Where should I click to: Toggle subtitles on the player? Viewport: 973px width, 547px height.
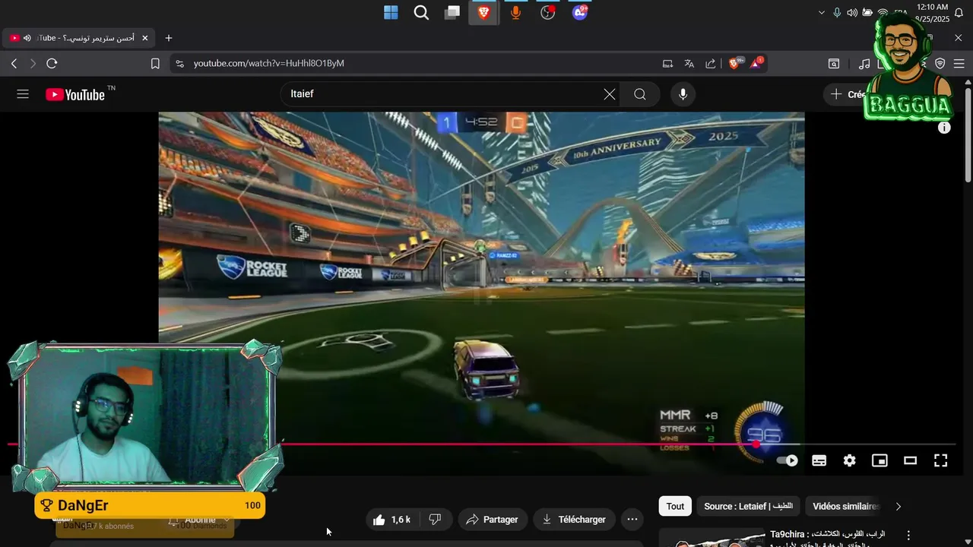tap(819, 460)
